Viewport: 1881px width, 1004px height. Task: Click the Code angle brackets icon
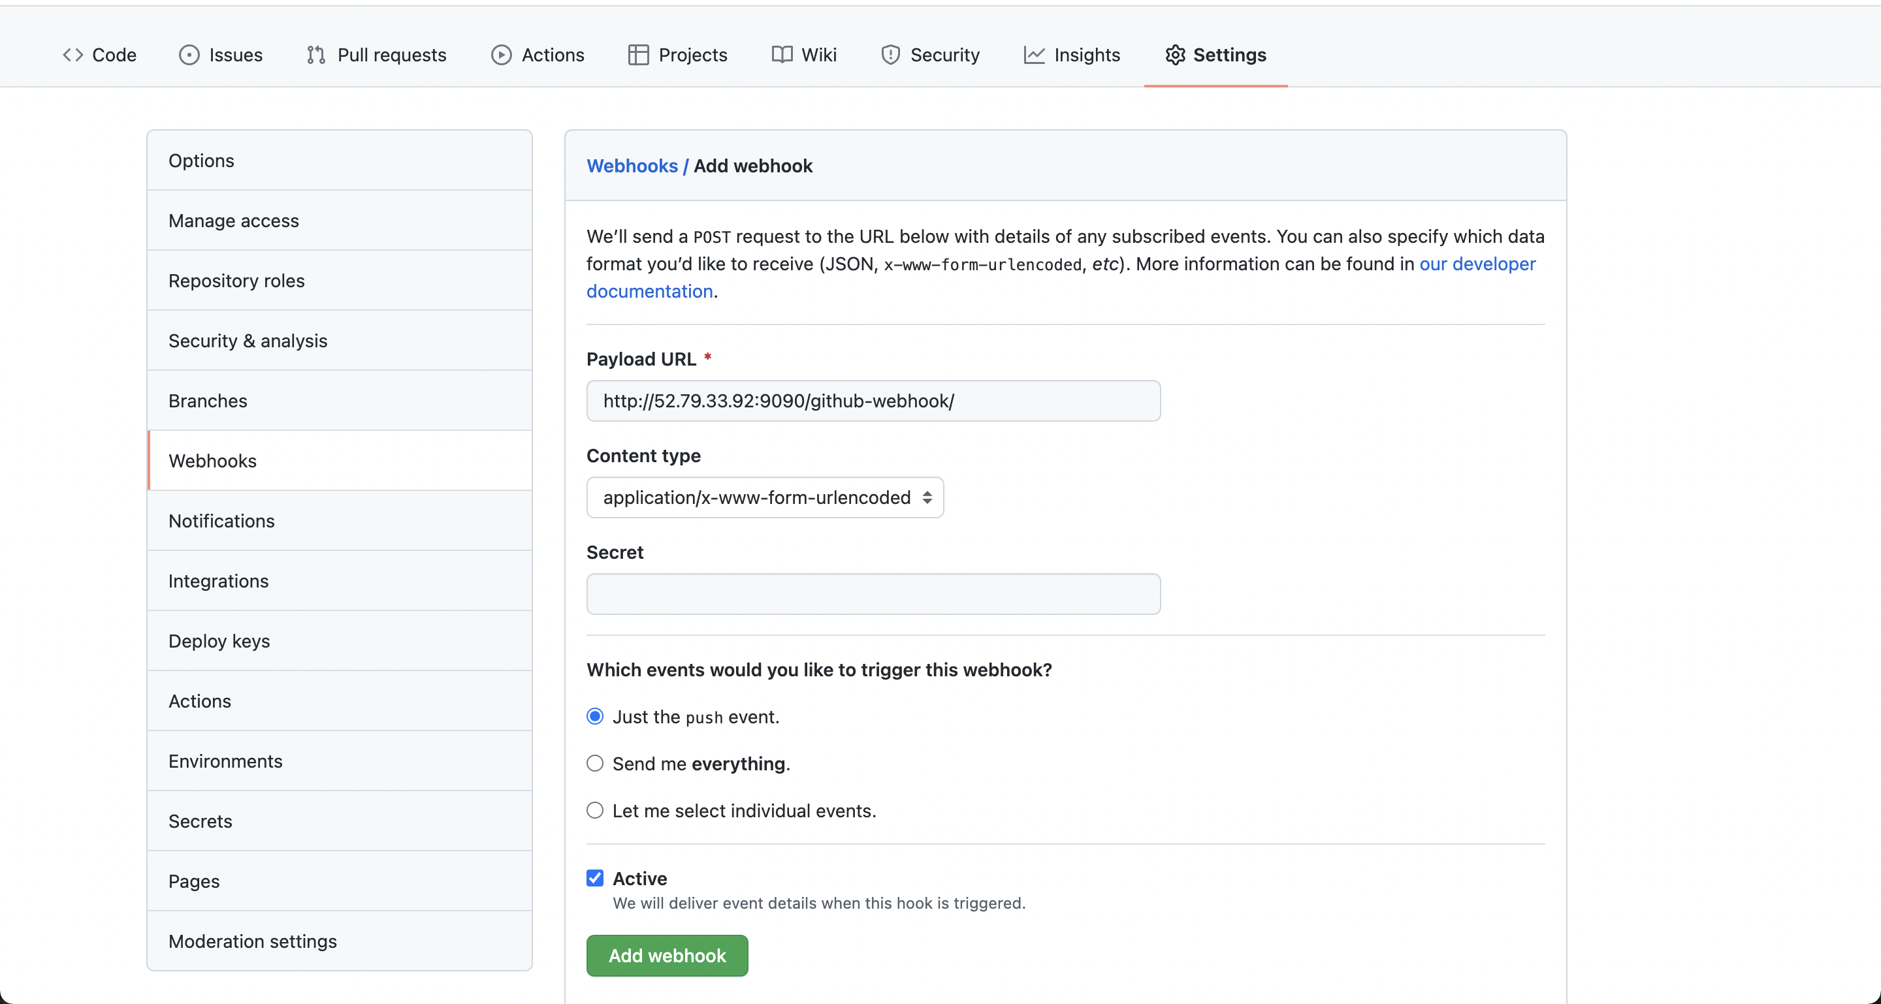coord(72,55)
